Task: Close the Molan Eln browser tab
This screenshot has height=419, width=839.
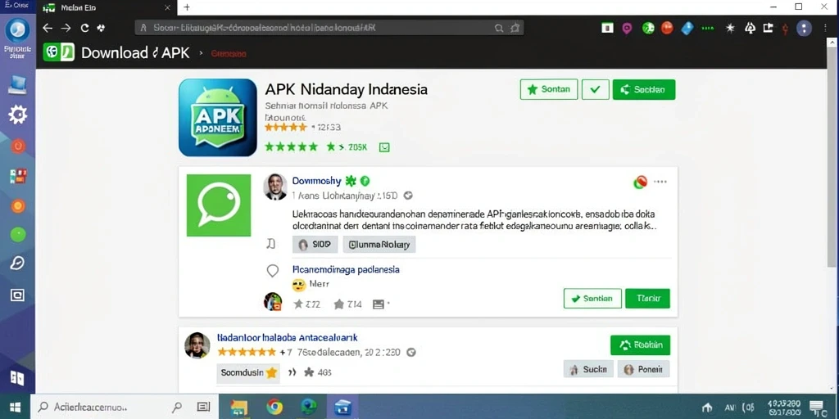Action: tap(167, 7)
